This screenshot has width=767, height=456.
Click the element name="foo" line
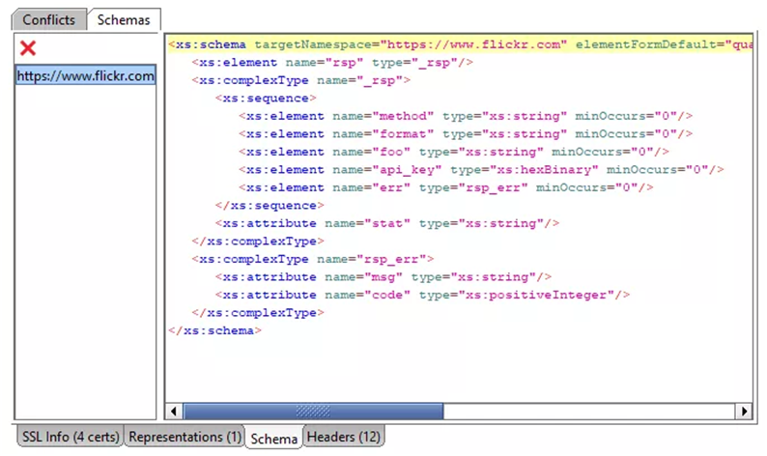tap(454, 152)
